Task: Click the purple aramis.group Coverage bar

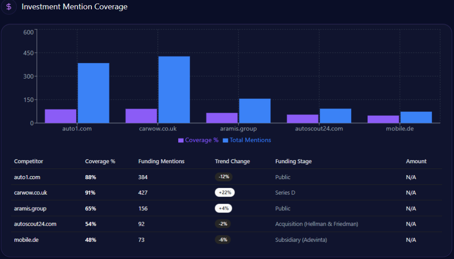Action: [222, 118]
